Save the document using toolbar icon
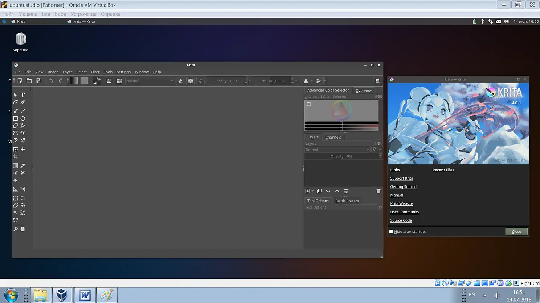Viewport: 540px width, 303px height. pyautogui.click(x=39, y=81)
